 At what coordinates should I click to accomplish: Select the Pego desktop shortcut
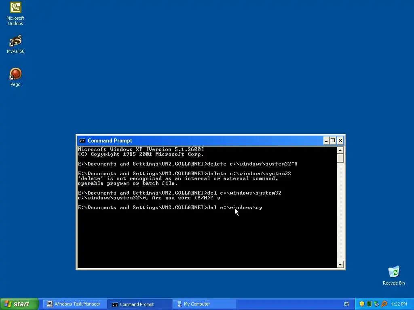click(x=15, y=77)
